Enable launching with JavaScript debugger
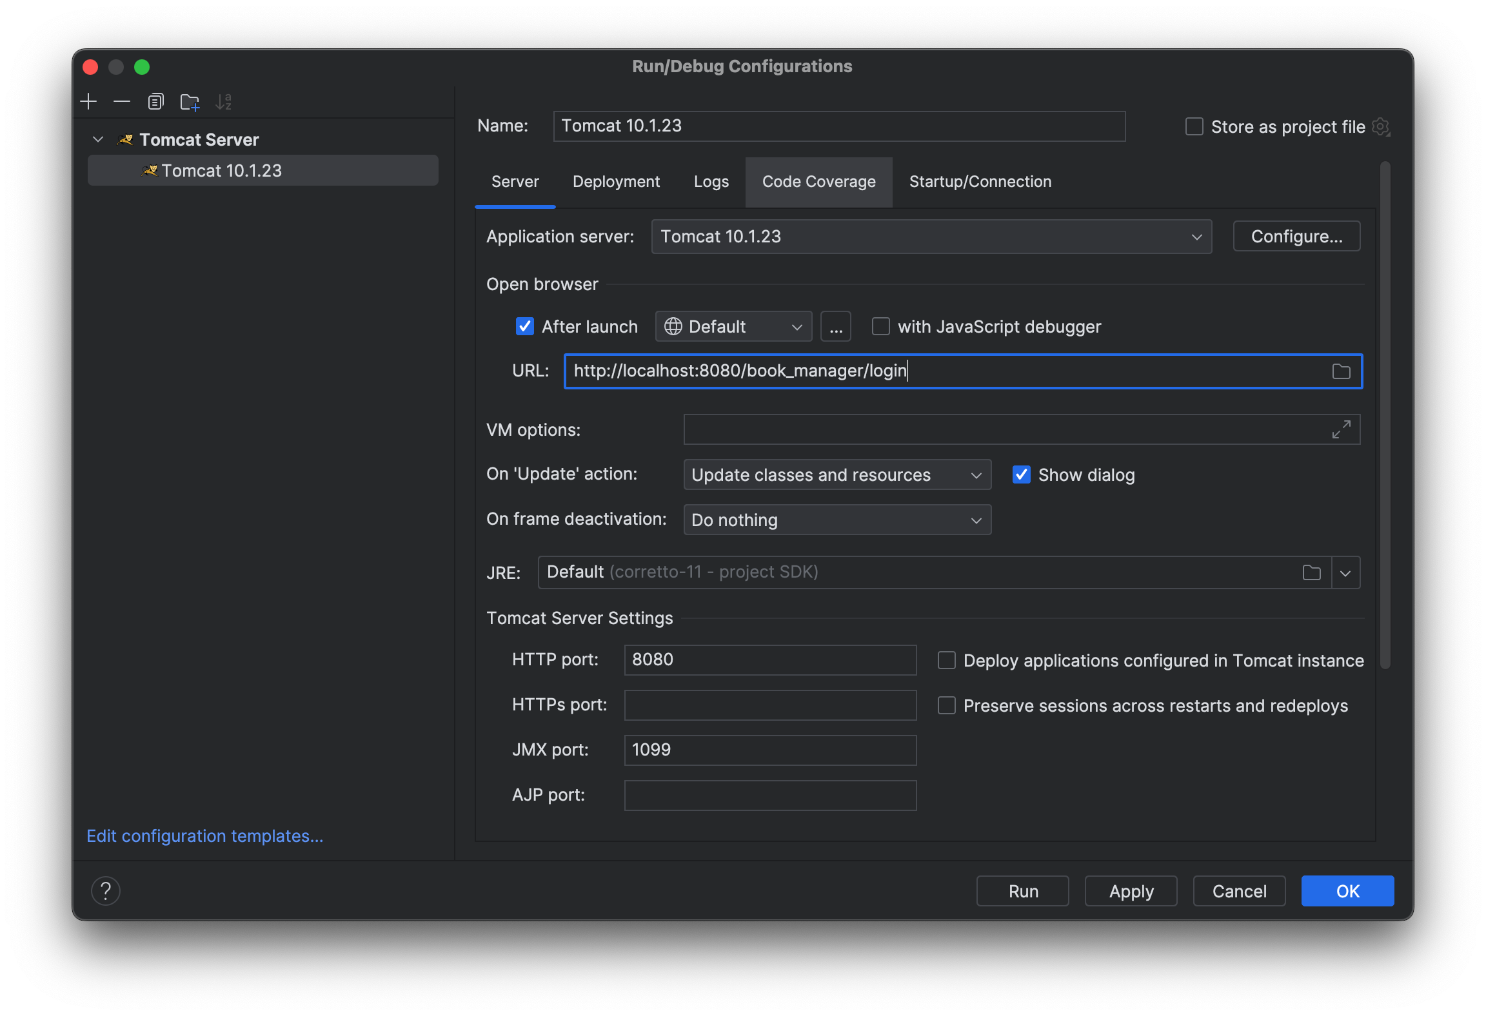This screenshot has width=1486, height=1016. coord(880,326)
